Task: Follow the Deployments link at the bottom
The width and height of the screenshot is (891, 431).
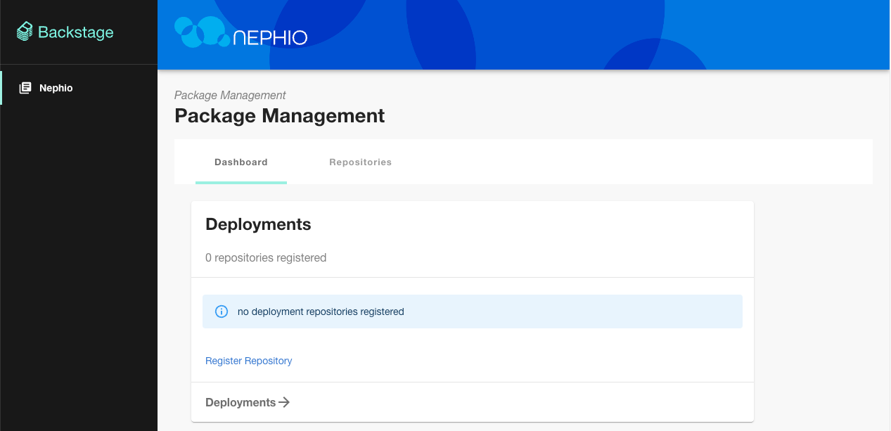Action: tap(239, 402)
